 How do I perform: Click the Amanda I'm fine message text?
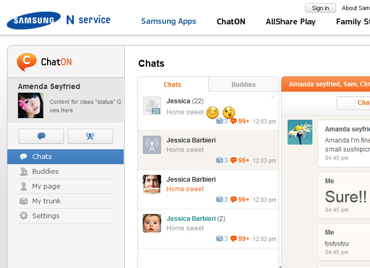347,145
